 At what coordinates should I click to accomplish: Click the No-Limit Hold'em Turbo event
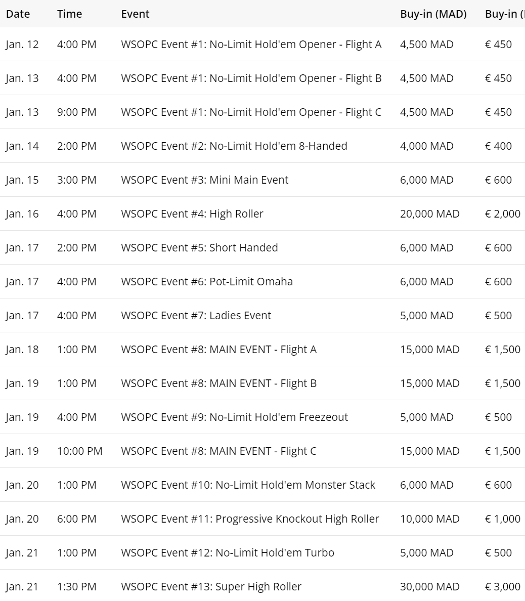tap(228, 553)
